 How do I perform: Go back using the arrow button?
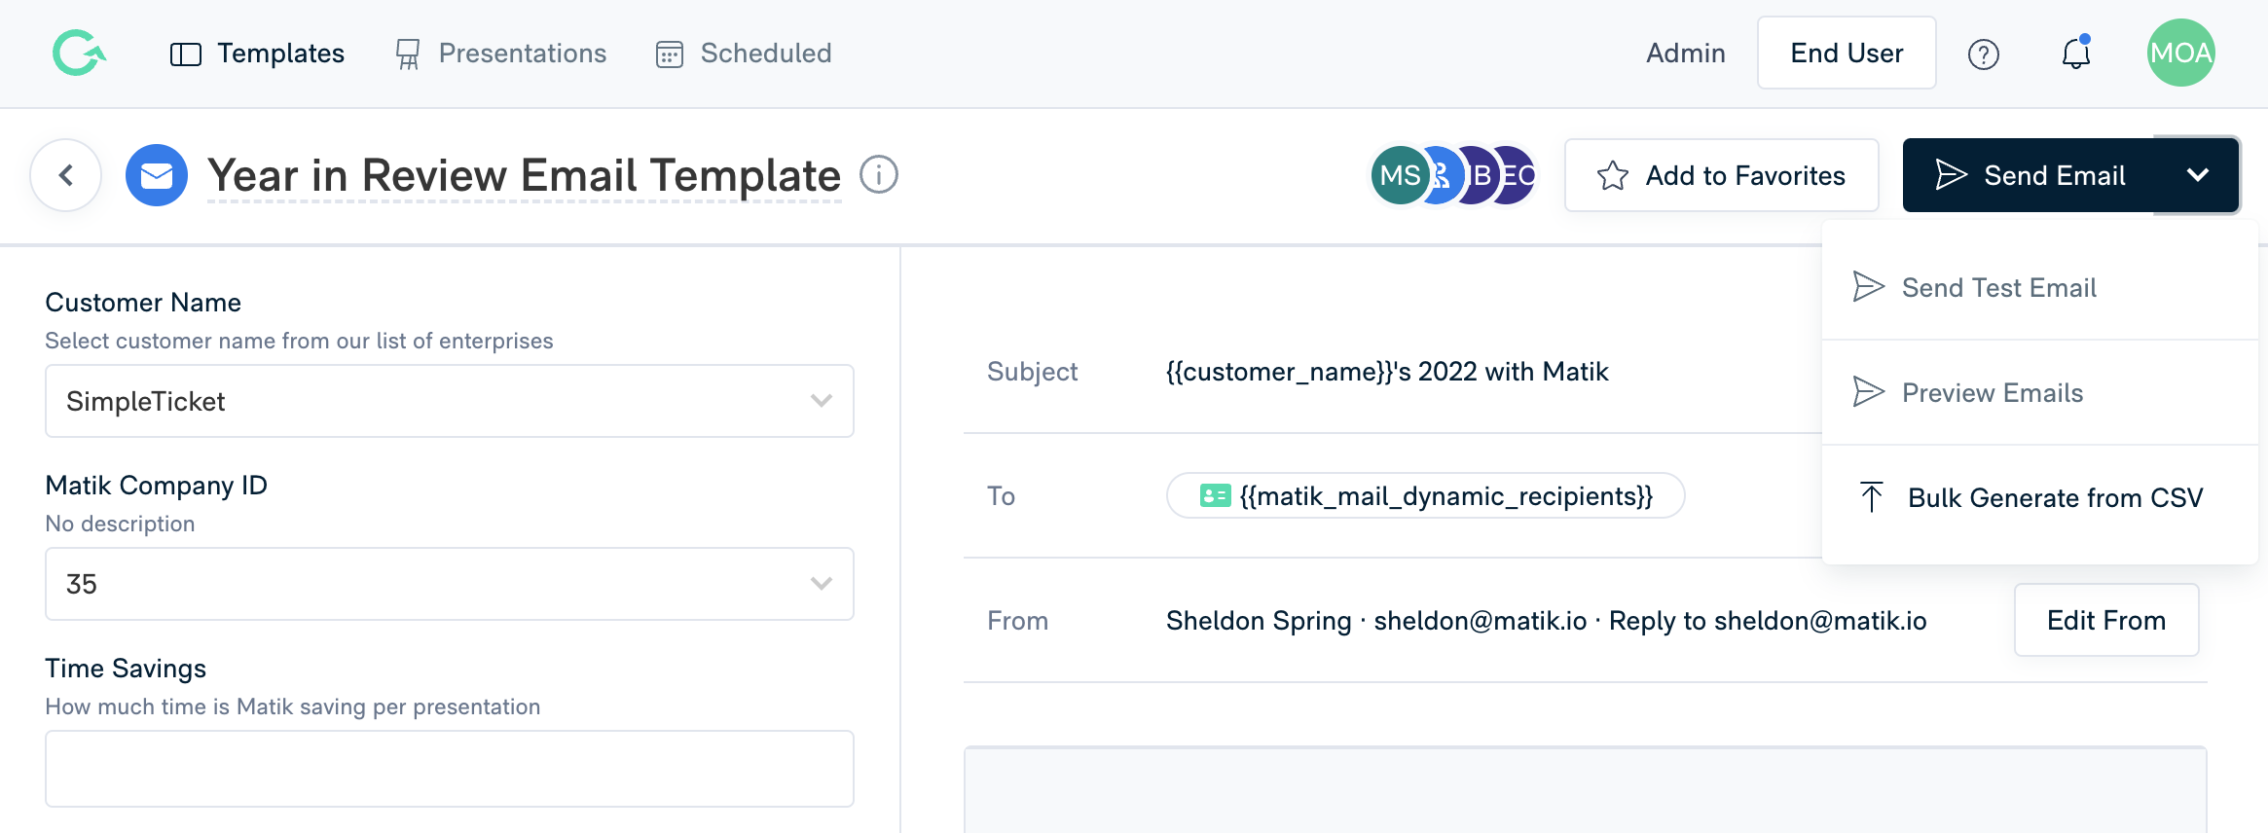(x=66, y=175)
